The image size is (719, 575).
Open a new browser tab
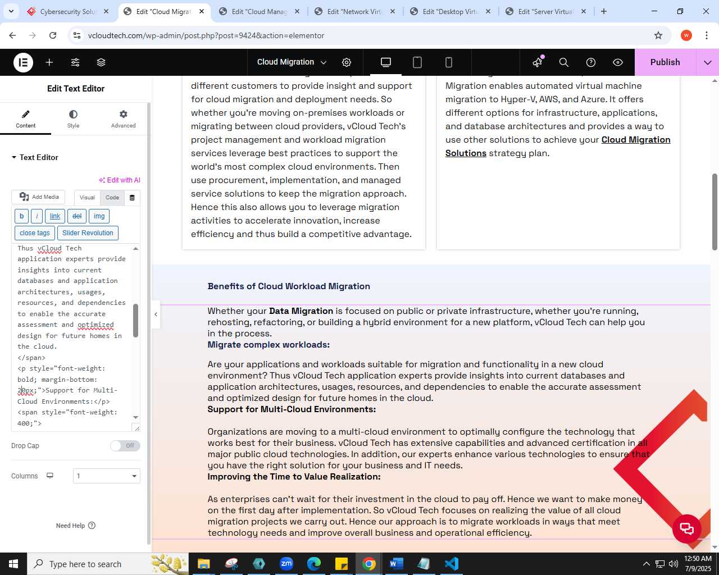pos(604,11)
